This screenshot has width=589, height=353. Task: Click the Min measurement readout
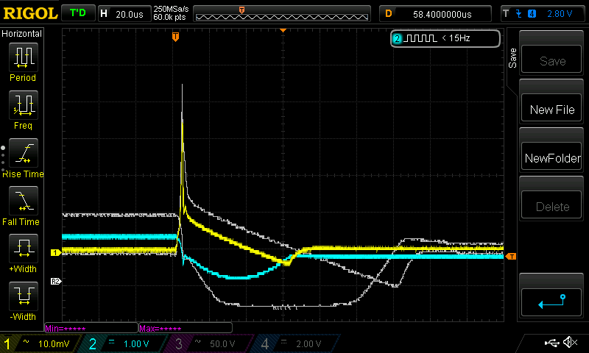coord(91,328)
